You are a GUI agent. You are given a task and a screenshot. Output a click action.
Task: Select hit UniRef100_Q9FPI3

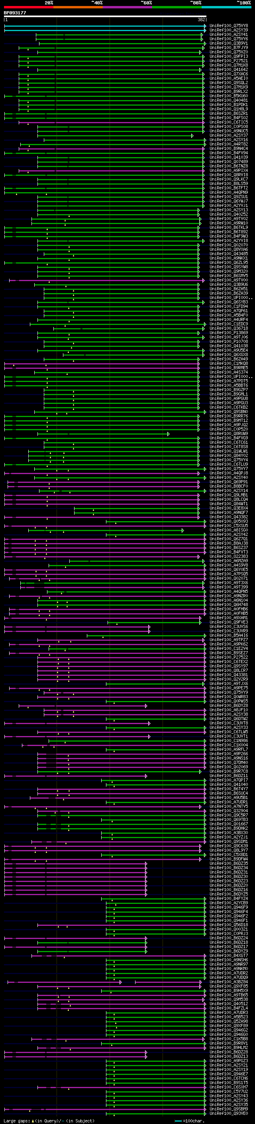tap(229, 56)
